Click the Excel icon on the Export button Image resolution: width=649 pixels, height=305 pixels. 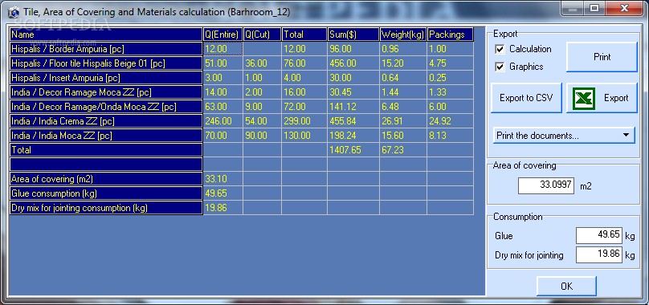click(x=584, y=98)
